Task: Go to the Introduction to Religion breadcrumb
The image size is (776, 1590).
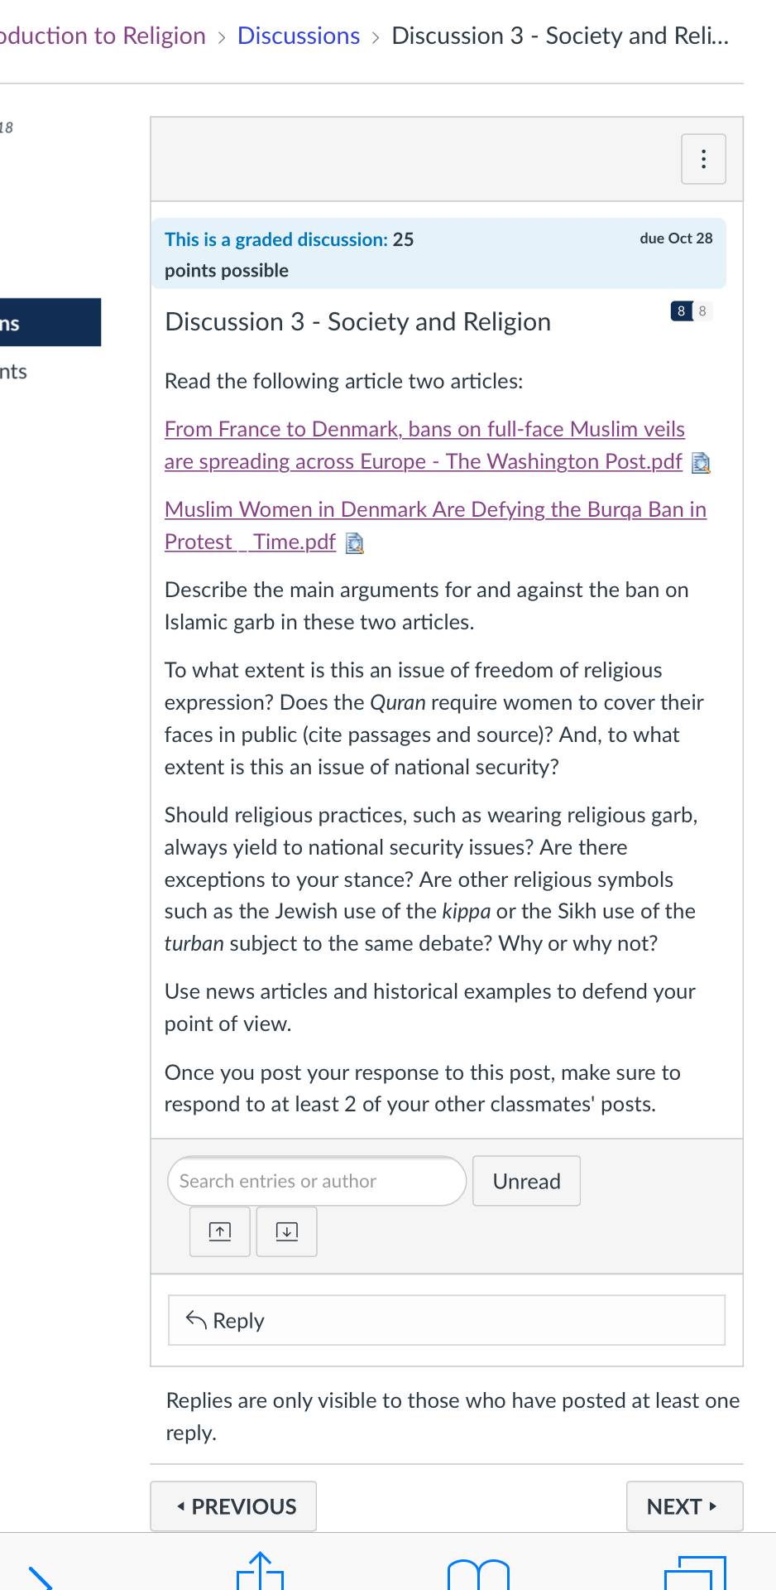Action: pyautogui.click(x=103, y=36)
